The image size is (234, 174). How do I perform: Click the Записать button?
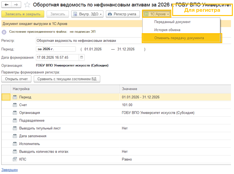pyautogui.click(x=58, y=14)
